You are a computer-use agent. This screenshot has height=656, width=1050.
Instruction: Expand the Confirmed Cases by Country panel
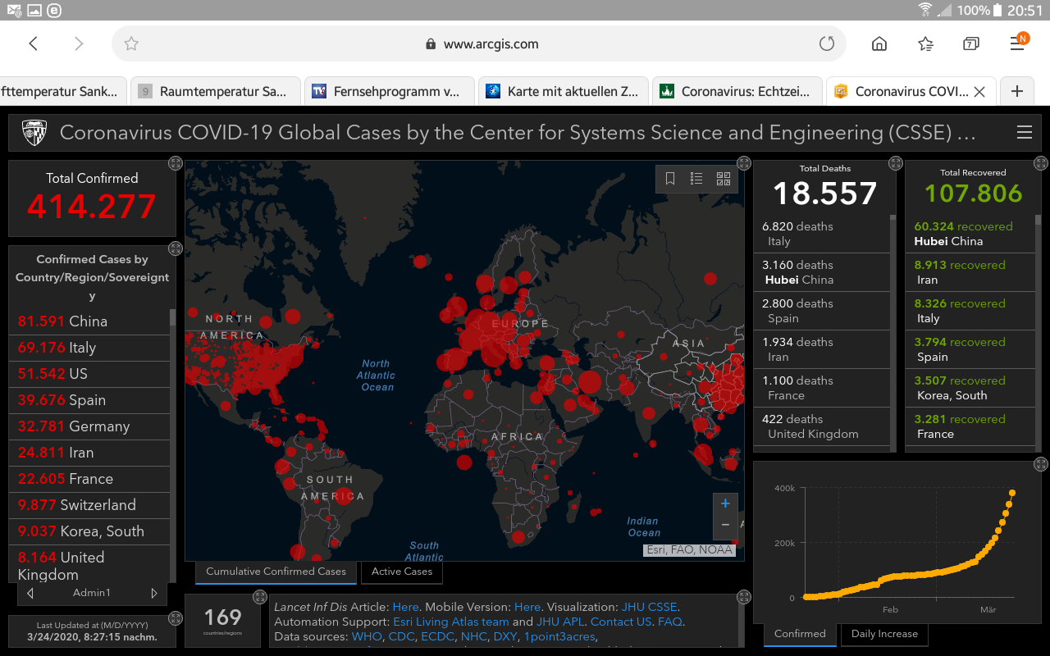175,248
